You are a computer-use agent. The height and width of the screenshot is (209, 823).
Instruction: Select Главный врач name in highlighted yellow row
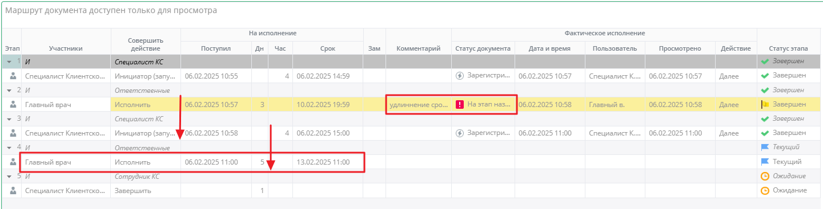click(48, 105)
